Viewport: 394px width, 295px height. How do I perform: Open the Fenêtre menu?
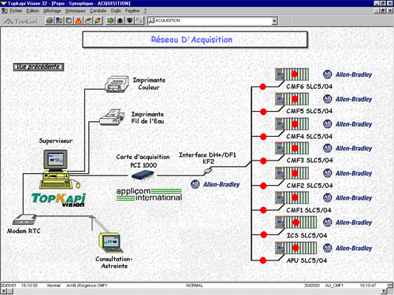click(132, 11)
